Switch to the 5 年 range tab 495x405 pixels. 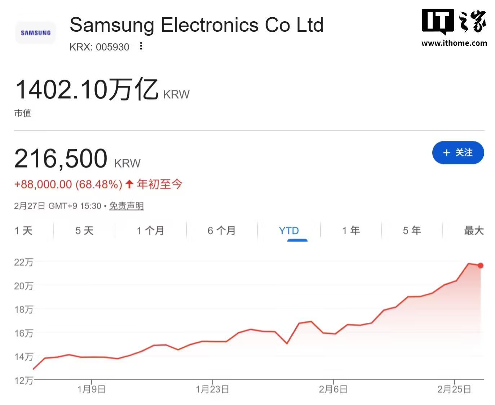click(x=412, y=231)
